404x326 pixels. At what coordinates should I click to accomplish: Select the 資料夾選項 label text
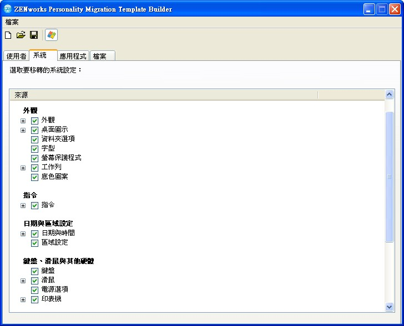(x=58, y=139)
